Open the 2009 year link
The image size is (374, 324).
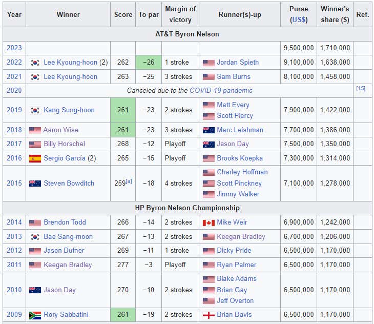(x=14, y=314)
